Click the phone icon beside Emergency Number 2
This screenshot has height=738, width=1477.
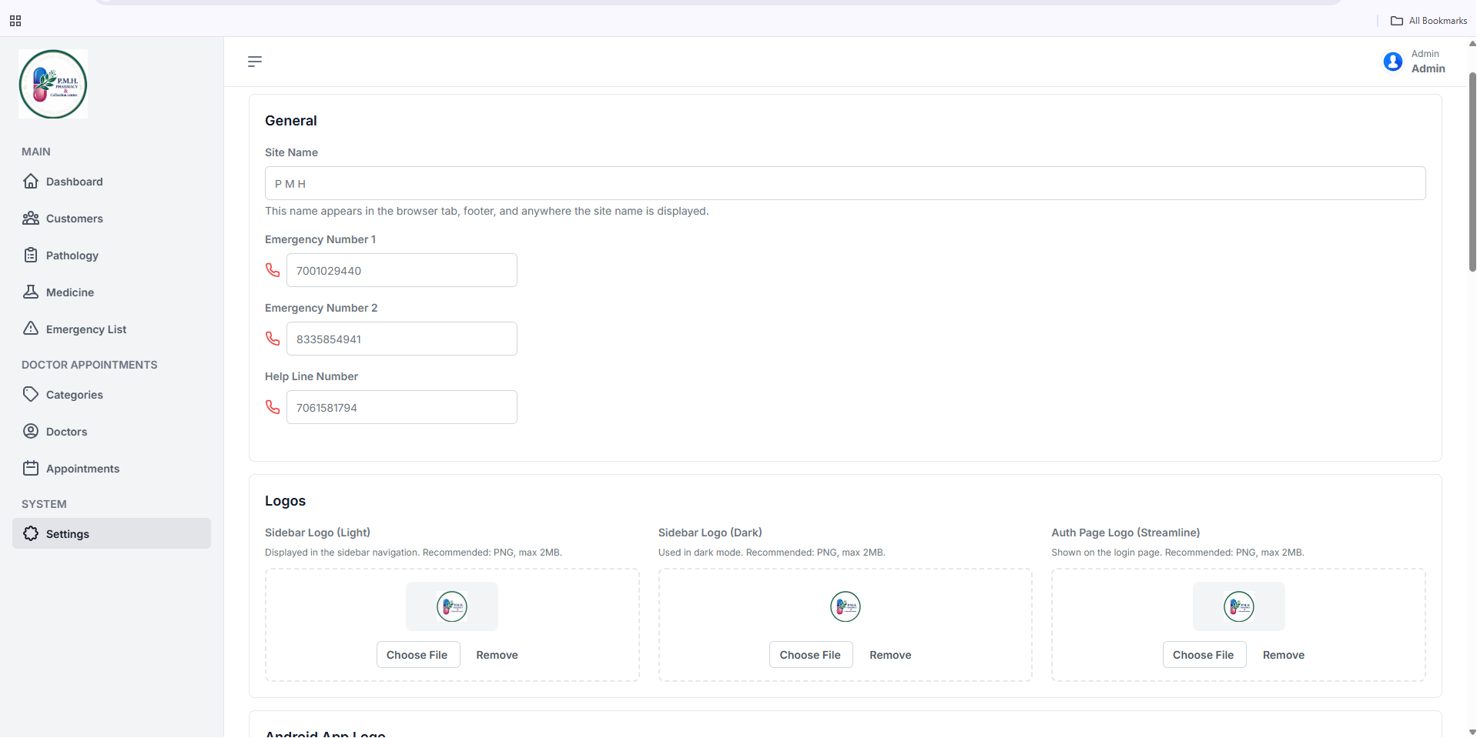point(273,339)
